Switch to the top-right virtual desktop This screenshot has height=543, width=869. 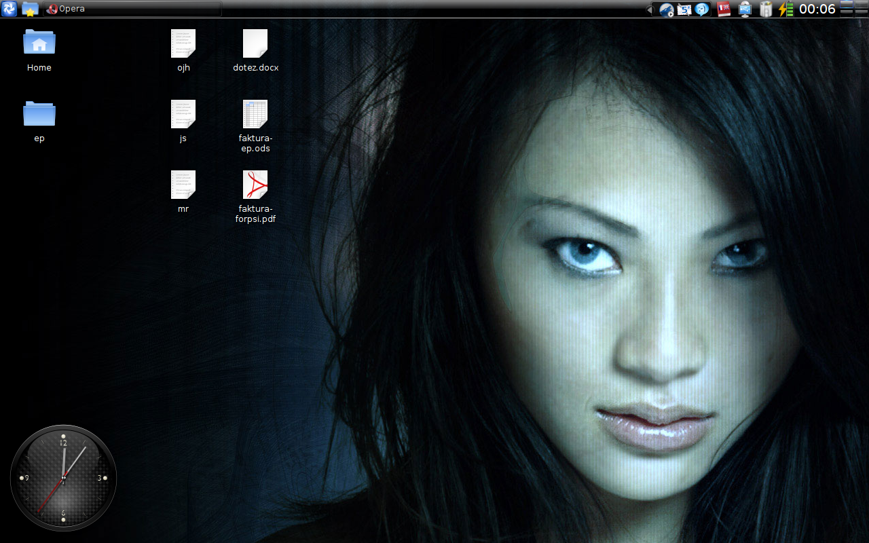click(x=862, y=4)
